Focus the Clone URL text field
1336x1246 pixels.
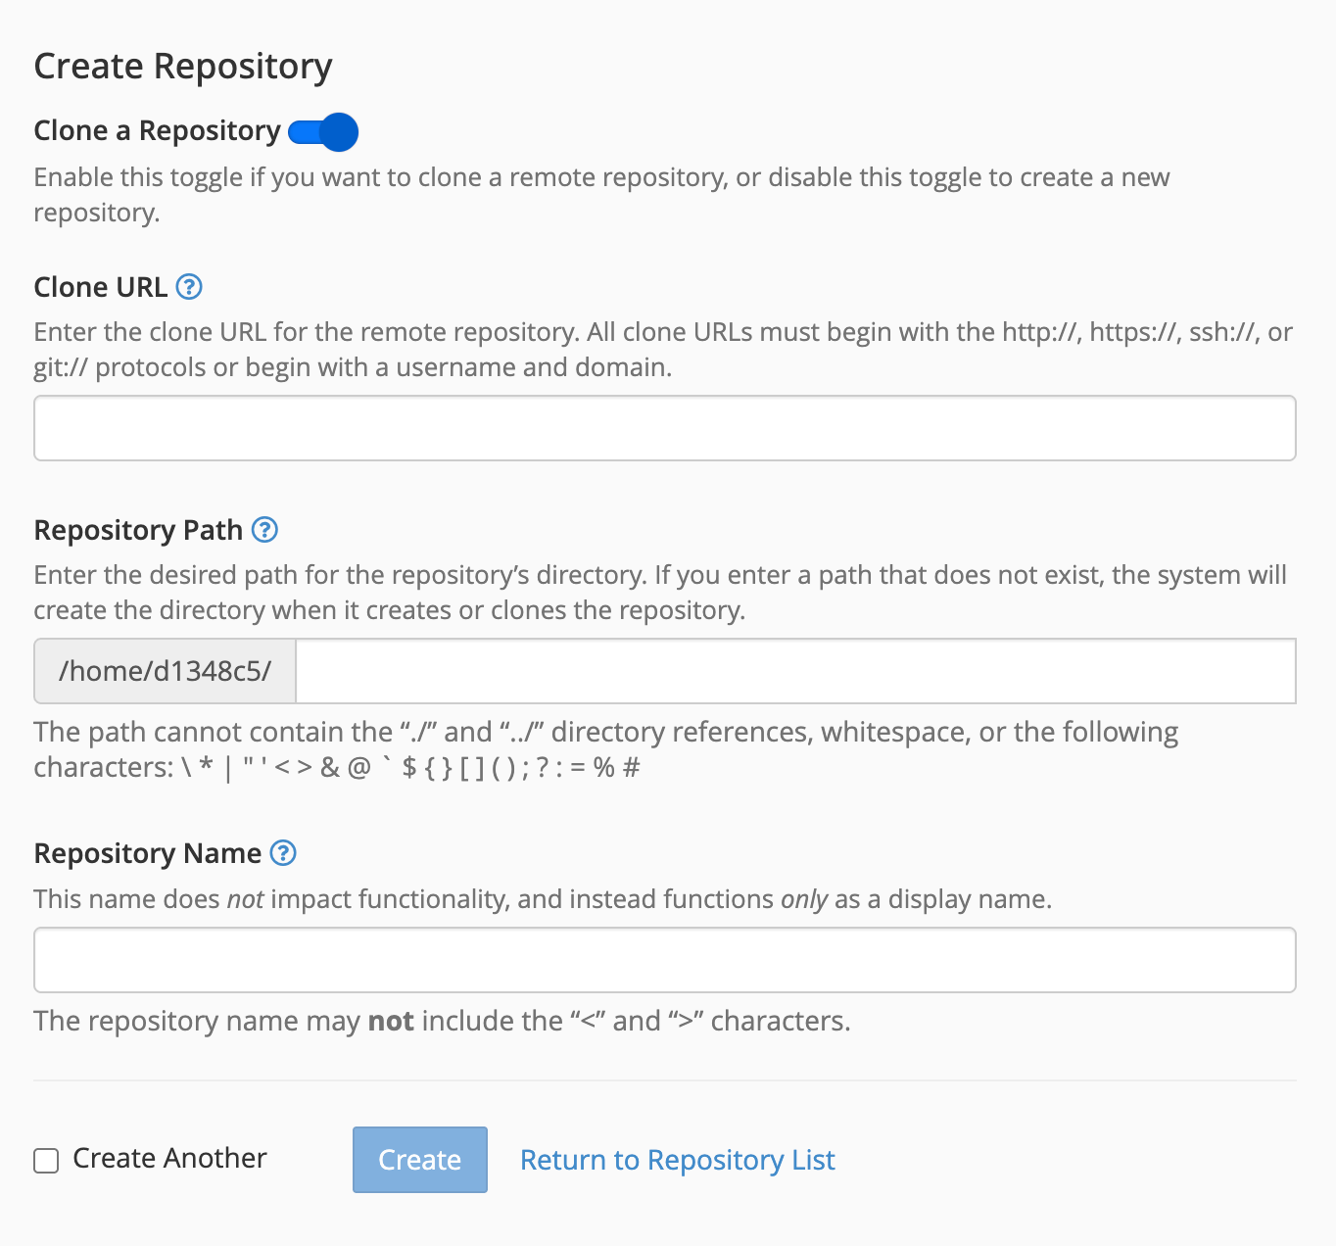click(x=664, y=428)
